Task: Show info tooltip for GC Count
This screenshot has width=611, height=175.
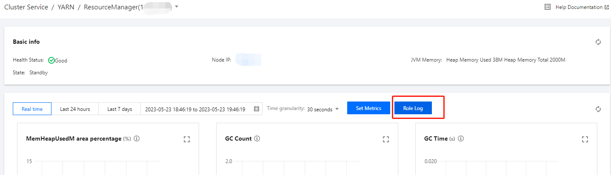Action: click(257, 139)
